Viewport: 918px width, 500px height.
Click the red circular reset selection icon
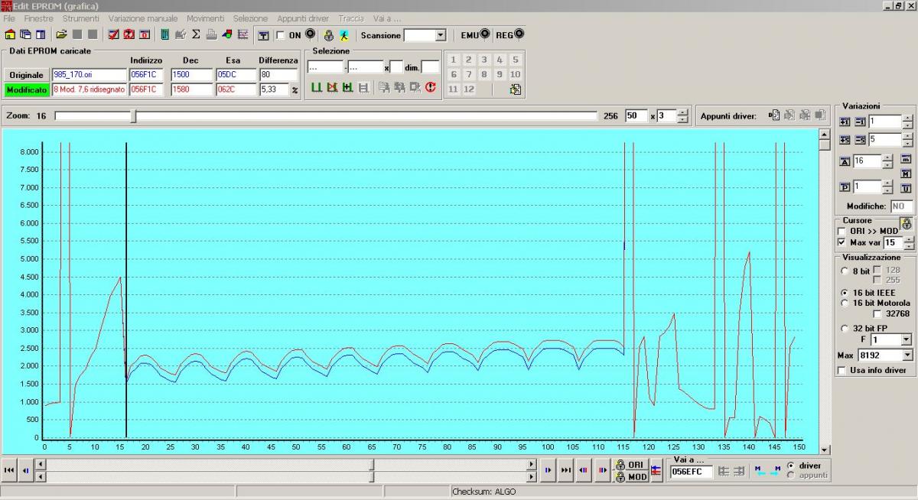[430, 87]
